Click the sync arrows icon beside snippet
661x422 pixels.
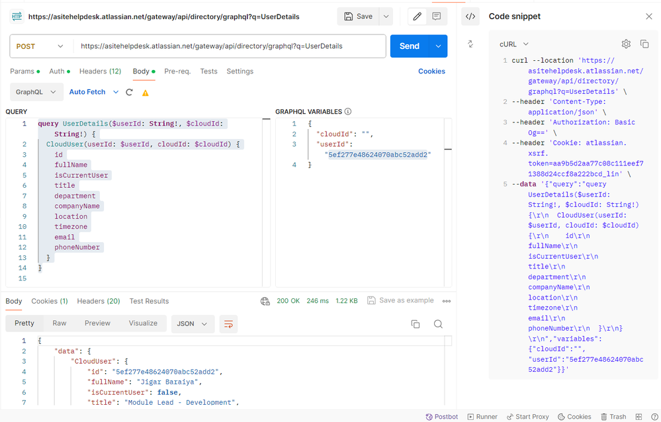470,44
